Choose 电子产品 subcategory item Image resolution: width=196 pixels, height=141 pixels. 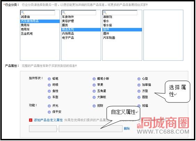pyautogui.click(x=68, y=38)
